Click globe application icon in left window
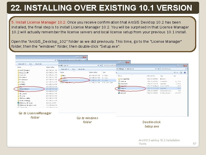Viewport: 206px width, 155px height. (18, 103)
